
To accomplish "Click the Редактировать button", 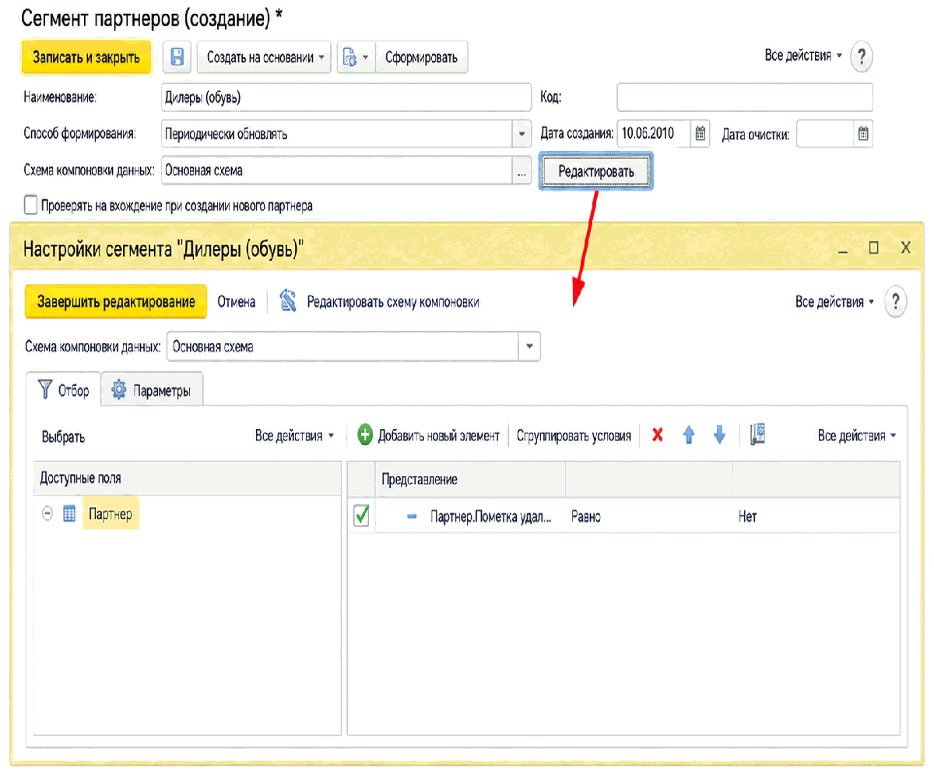I will (x=596, y=171).
